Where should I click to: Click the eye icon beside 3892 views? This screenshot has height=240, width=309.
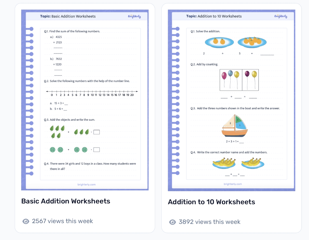point(172,222)
